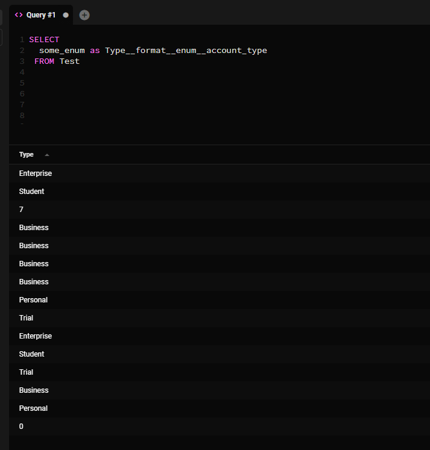Open a new query tab with plus icon

point(84,15)
